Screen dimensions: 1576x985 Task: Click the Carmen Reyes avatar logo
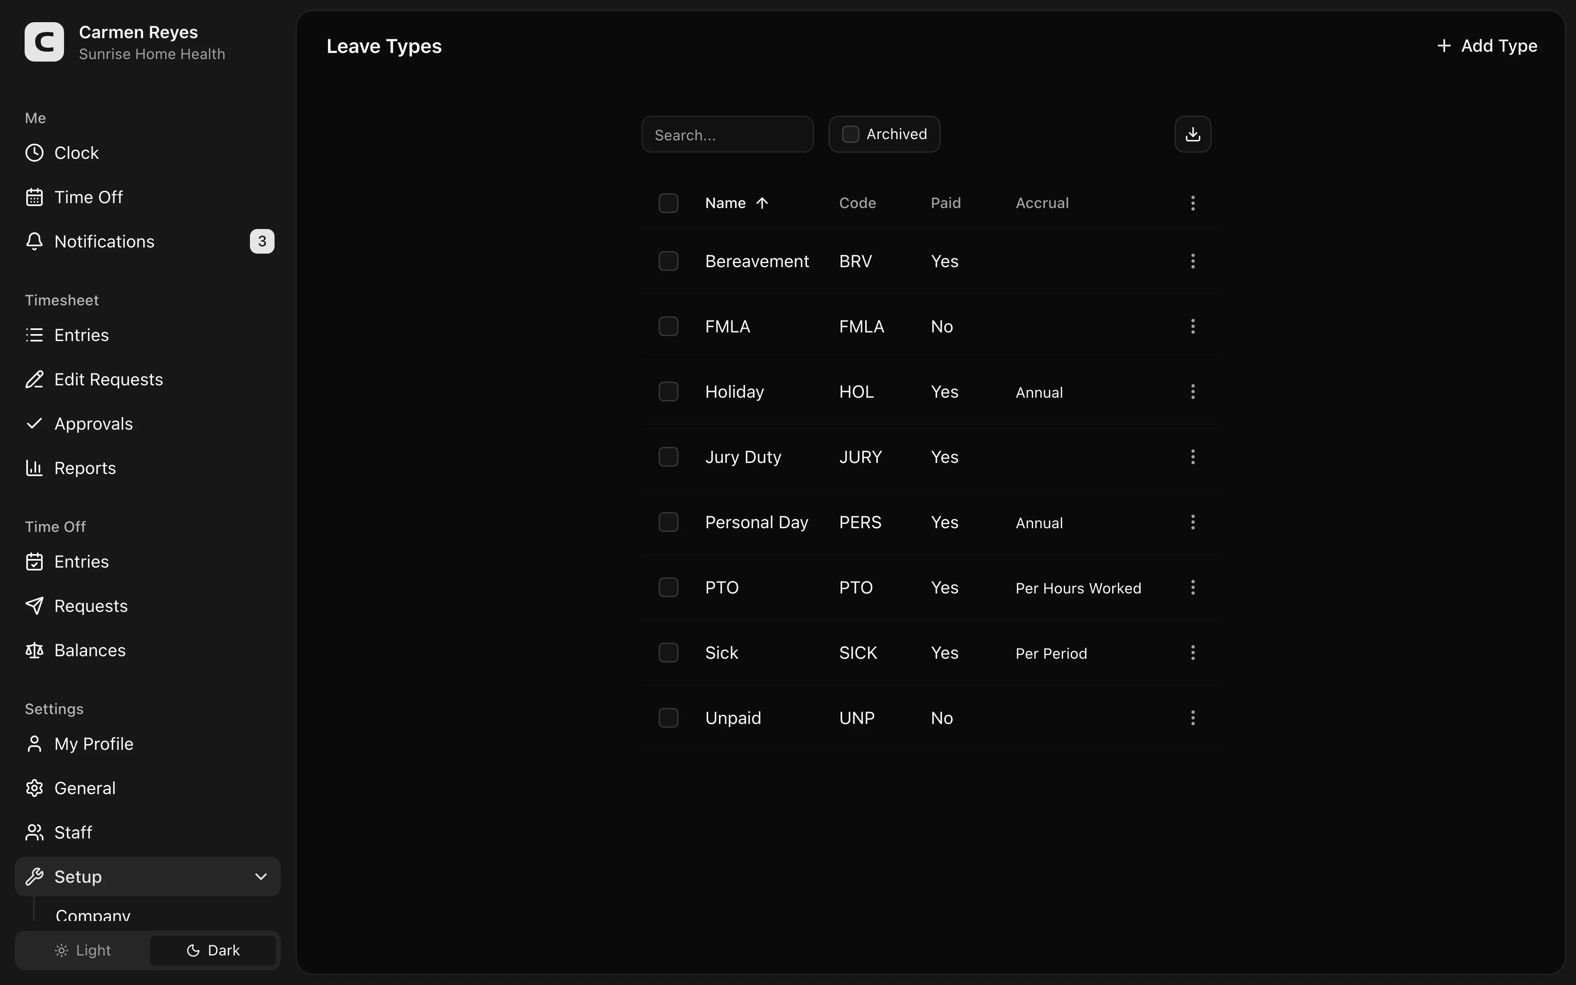(44, 42)
